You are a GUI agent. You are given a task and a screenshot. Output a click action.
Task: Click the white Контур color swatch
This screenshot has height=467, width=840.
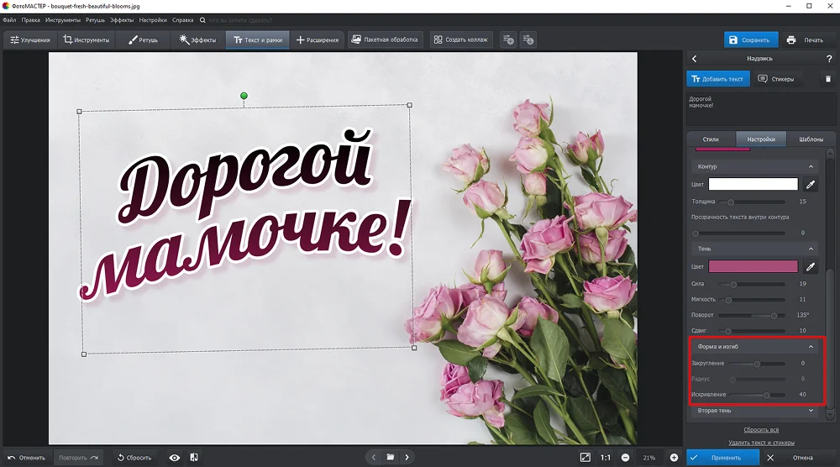(753, 184)
